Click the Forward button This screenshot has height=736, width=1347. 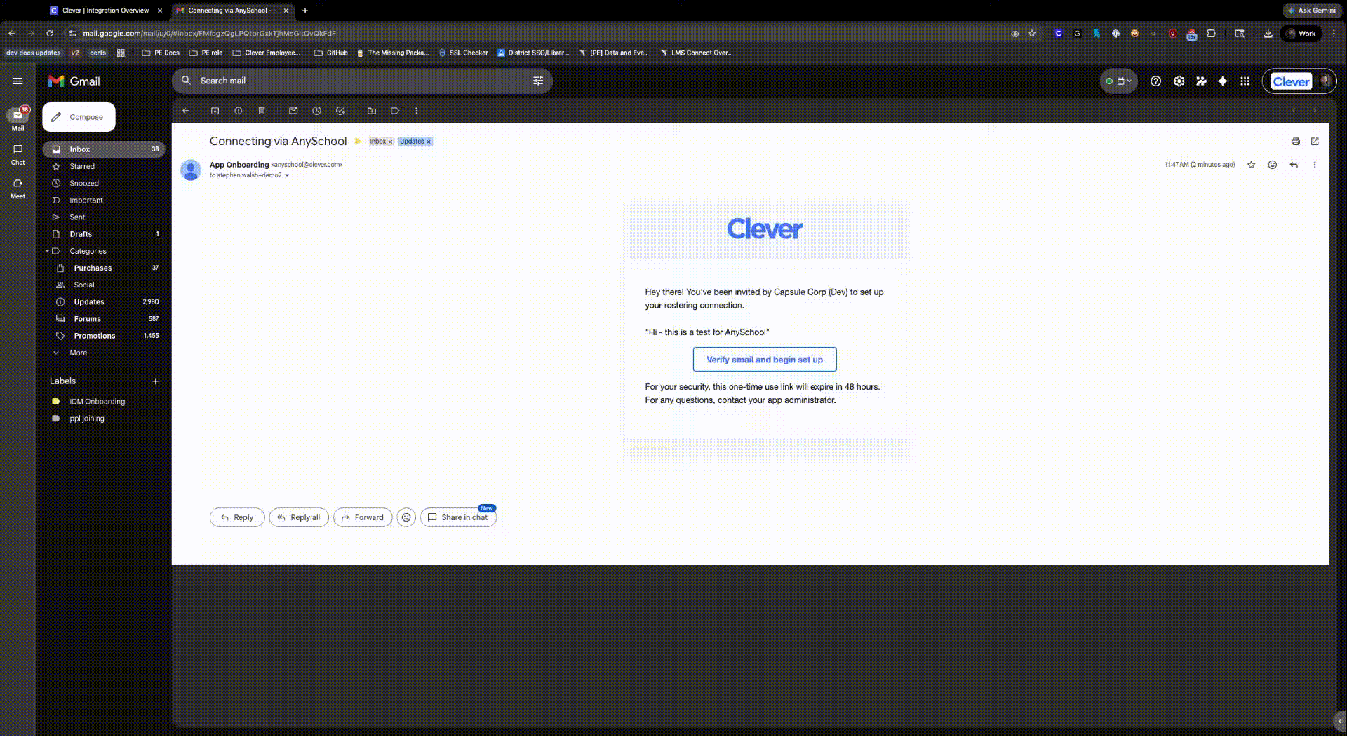(x=363, y=517)
